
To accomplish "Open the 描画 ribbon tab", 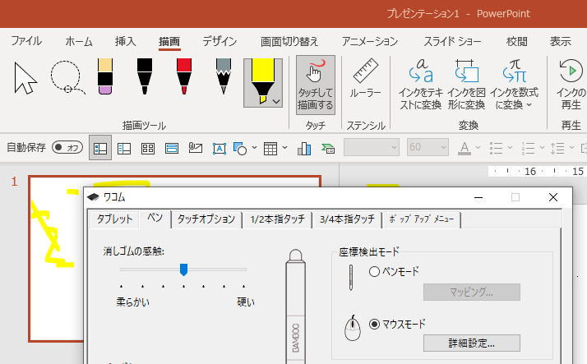I will [169, 42].
